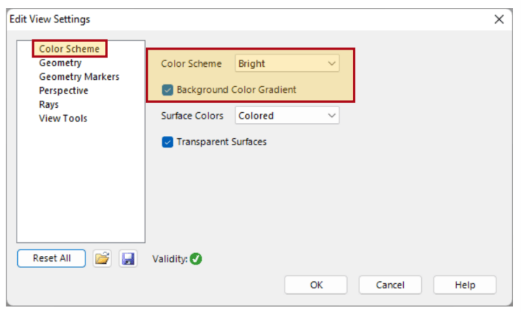Screen dimensions: 521x312
Task: Choose Rays in the settings list
Action: click(x=49, y=105)
